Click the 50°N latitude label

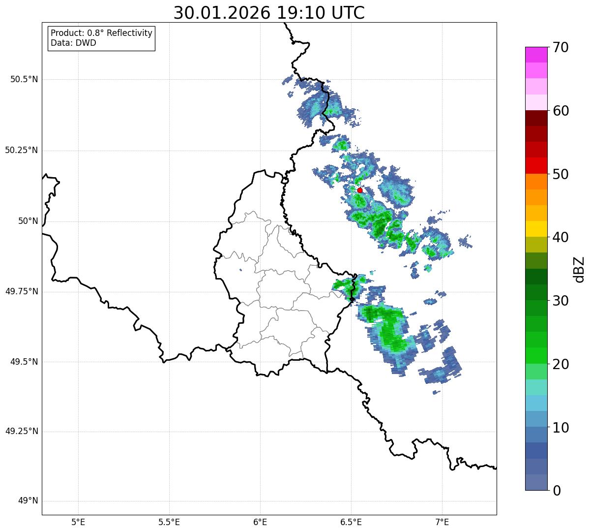(x=28, y=221)
